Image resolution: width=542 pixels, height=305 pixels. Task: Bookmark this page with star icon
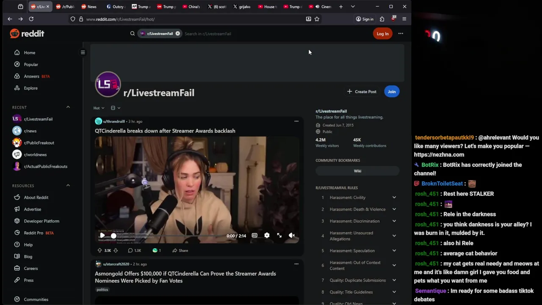pyautogui.click(x=317, y=19)
